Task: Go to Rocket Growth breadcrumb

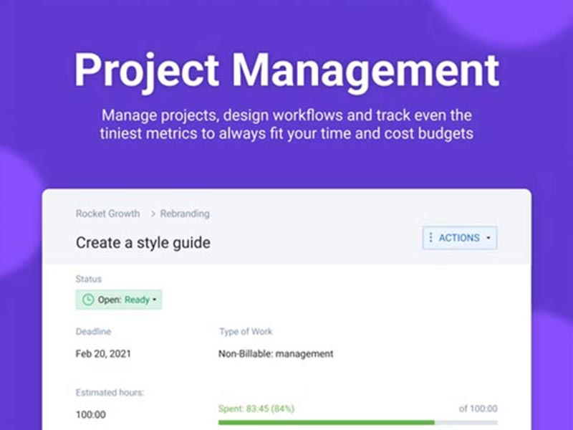Action: (x=108, y=214)
